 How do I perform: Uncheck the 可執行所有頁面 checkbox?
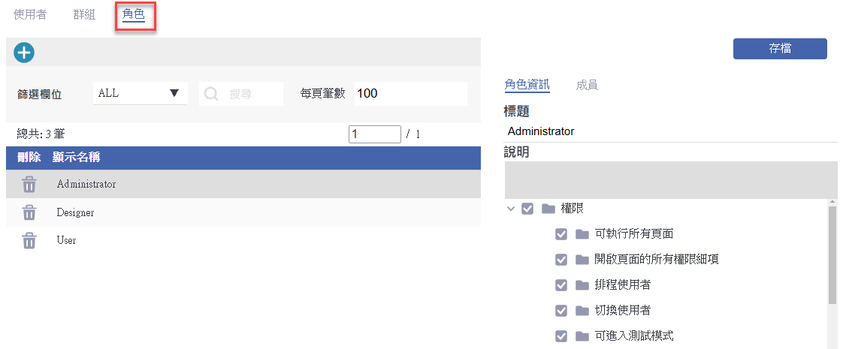click(x=560, y=234)
